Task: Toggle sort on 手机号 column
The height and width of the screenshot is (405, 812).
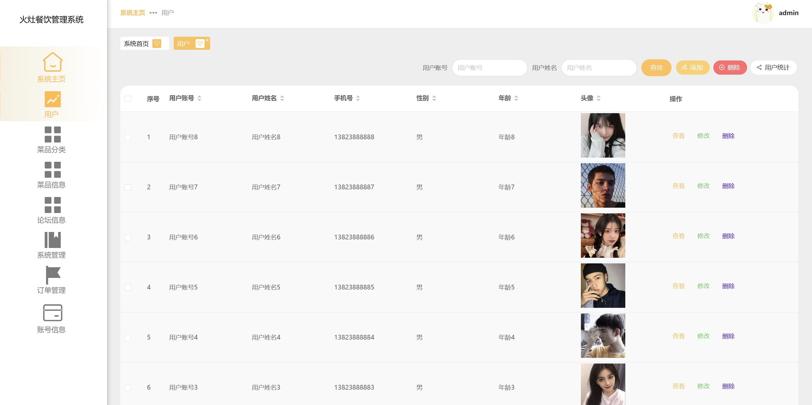Action: (358, 98)
